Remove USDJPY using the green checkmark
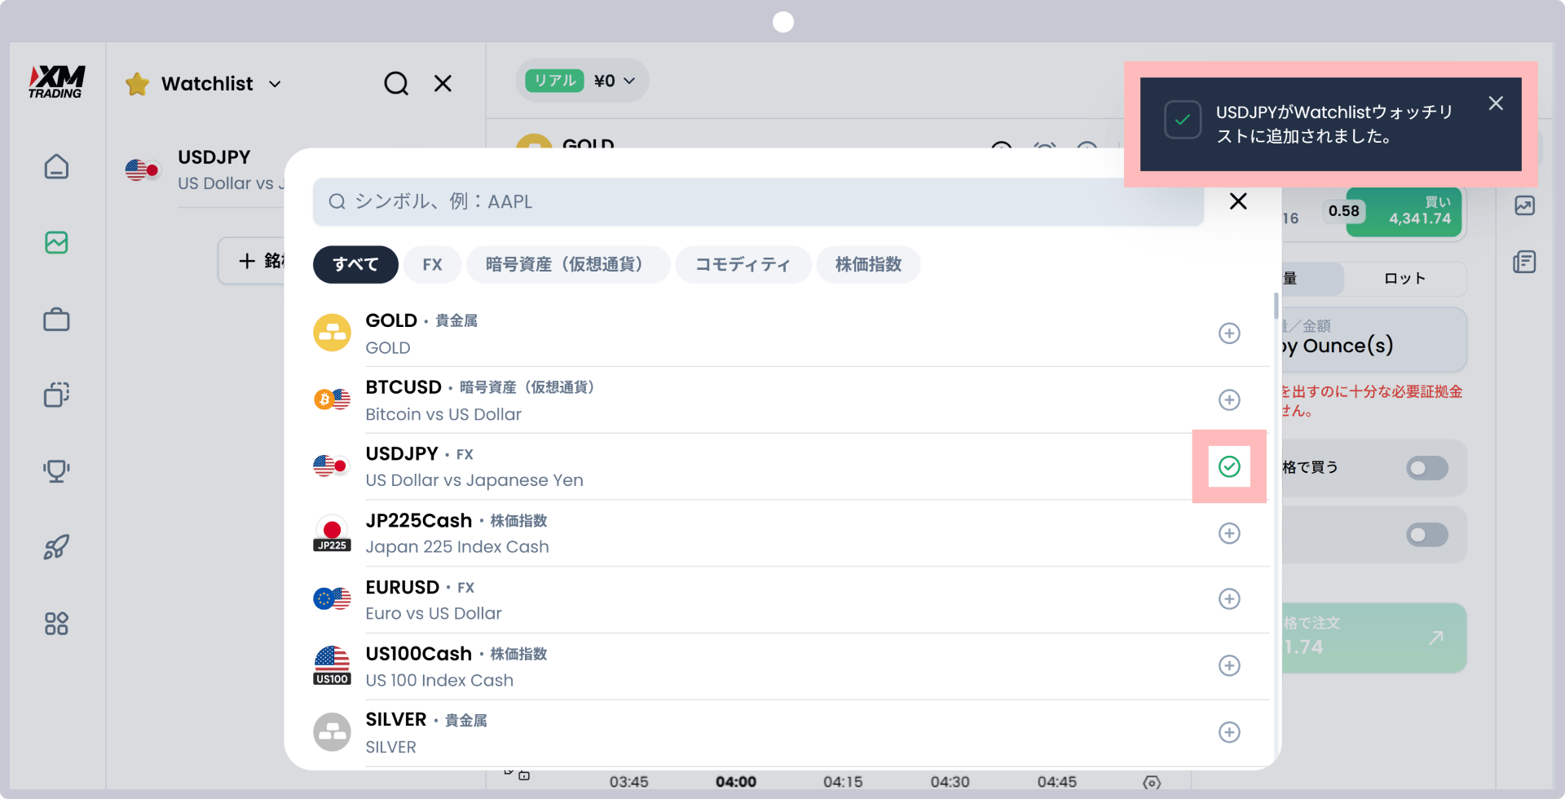Viewport: 1565px width, 799px height. tap(1229, 466)
